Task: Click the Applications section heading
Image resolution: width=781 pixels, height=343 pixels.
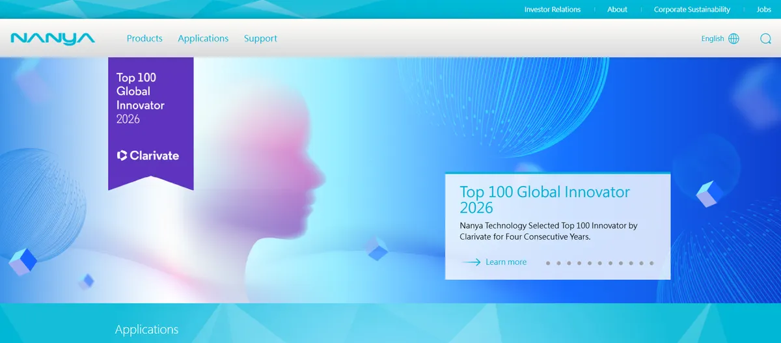Action: [x=146, y=329]
